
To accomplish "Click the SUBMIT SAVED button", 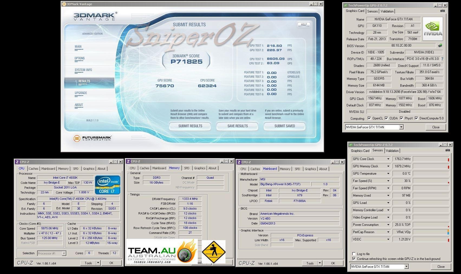I will coord(285,126).
